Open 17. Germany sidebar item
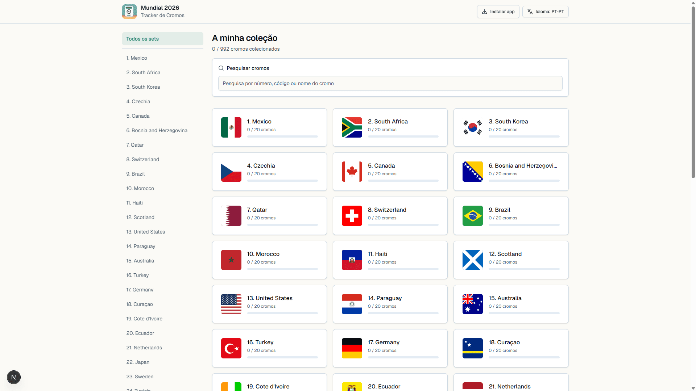 (x=163, y=290)
